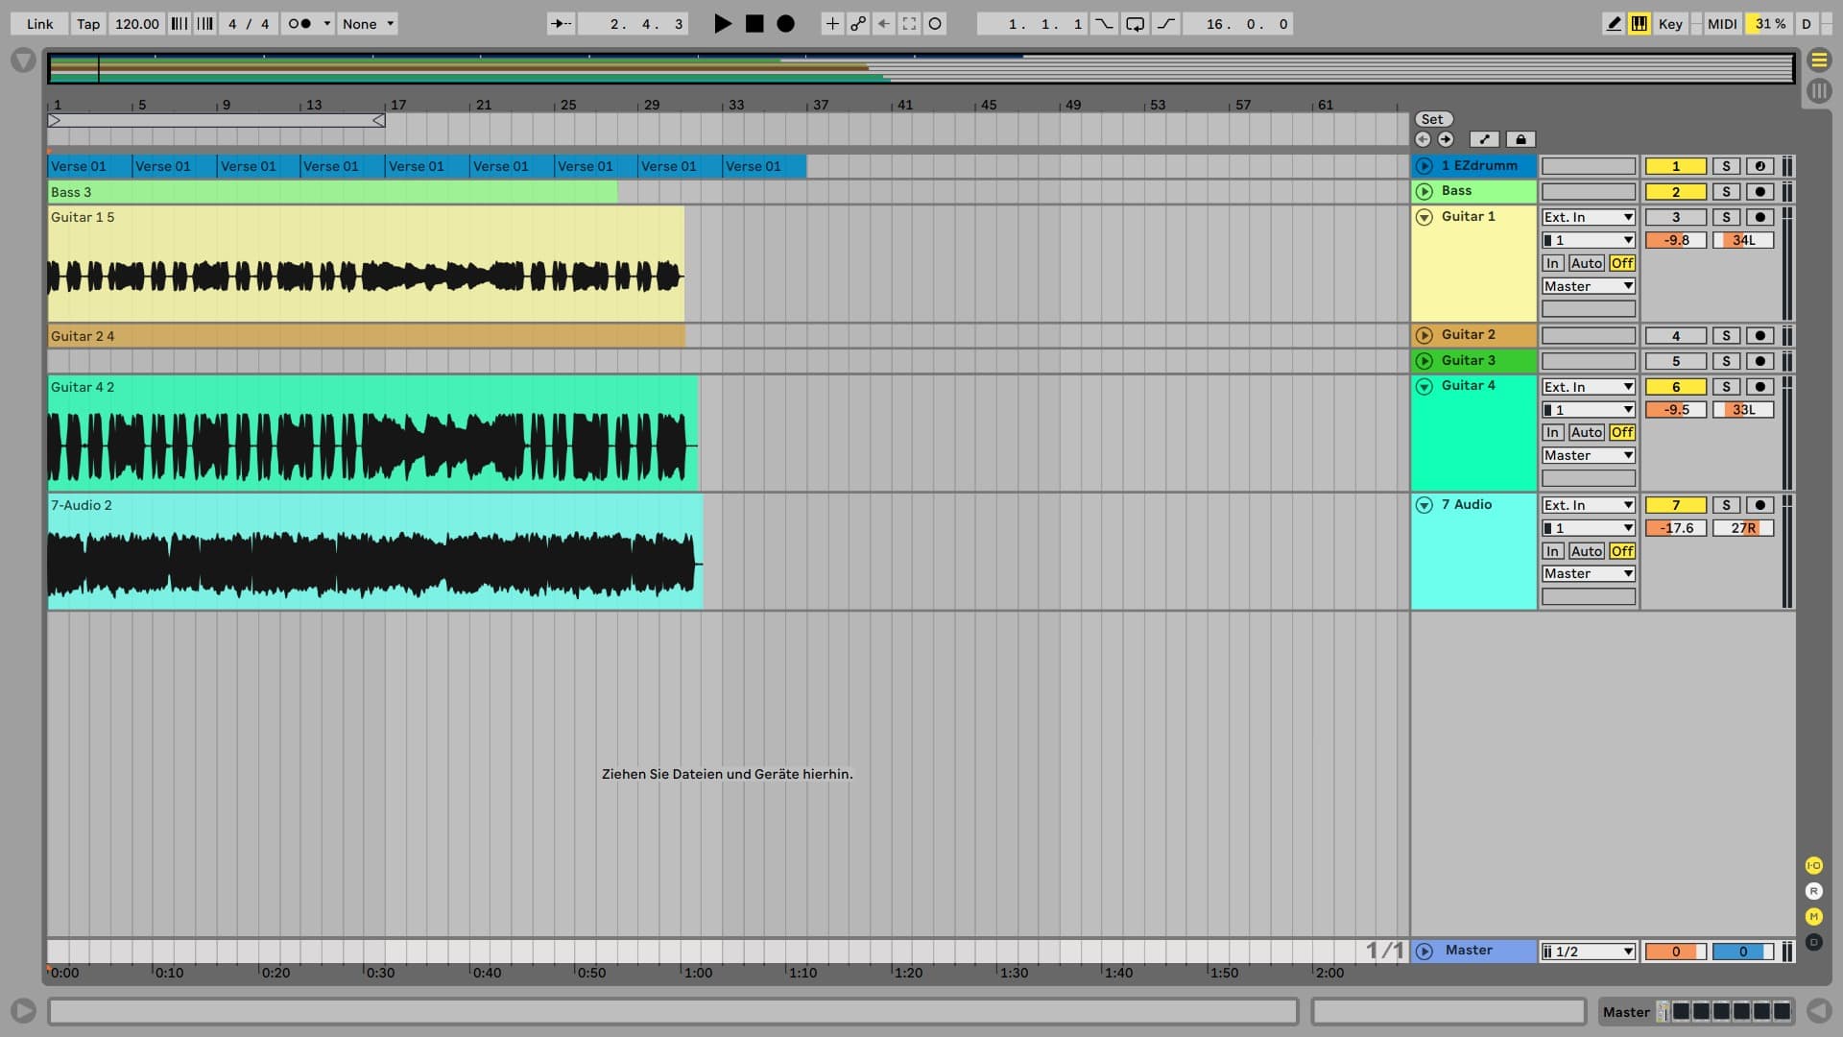Click the Re-enable Automation arrow icon
The width and height of the screenshot is (1843, 1037).
coord(884,24)
